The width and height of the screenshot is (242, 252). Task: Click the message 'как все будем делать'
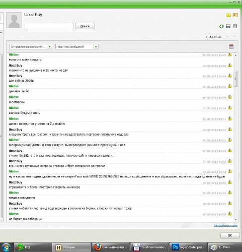(x=25, y=113)
